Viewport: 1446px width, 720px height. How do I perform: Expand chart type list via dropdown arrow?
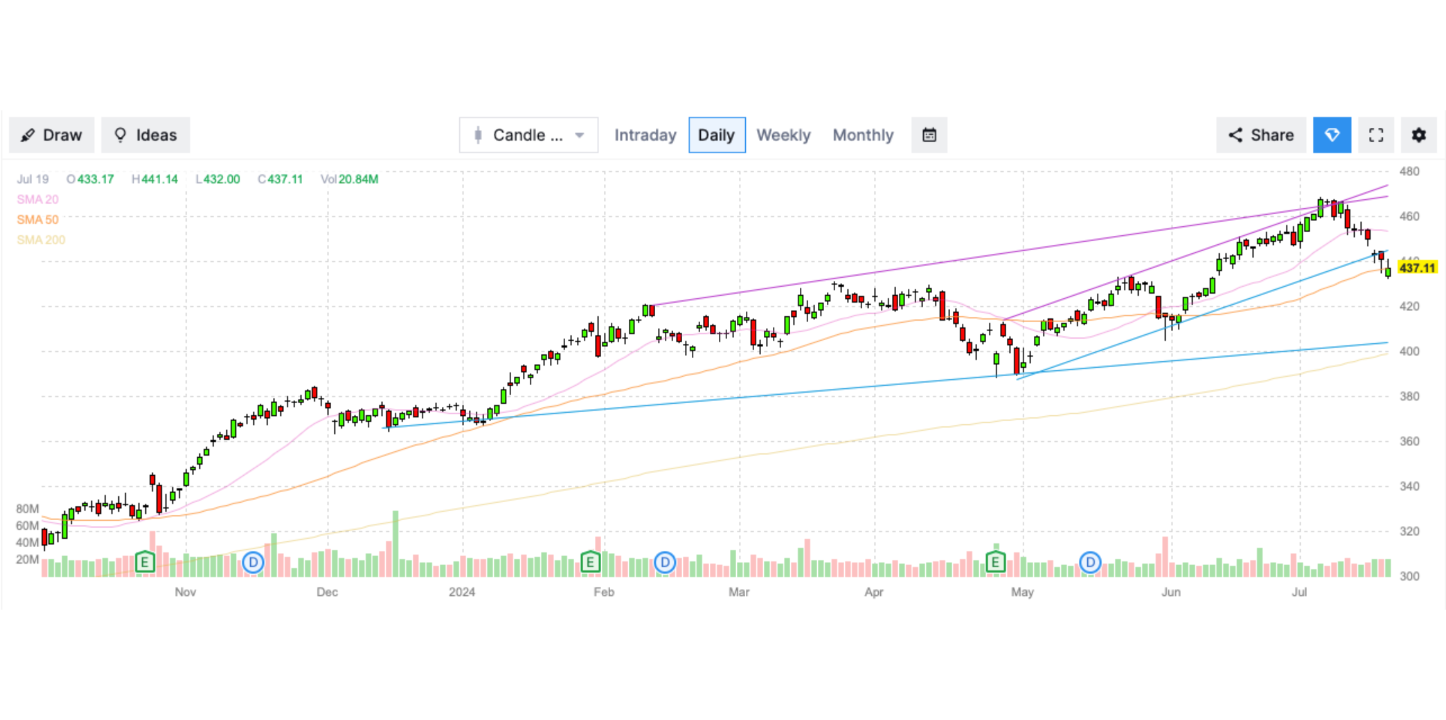pos(580,135)
